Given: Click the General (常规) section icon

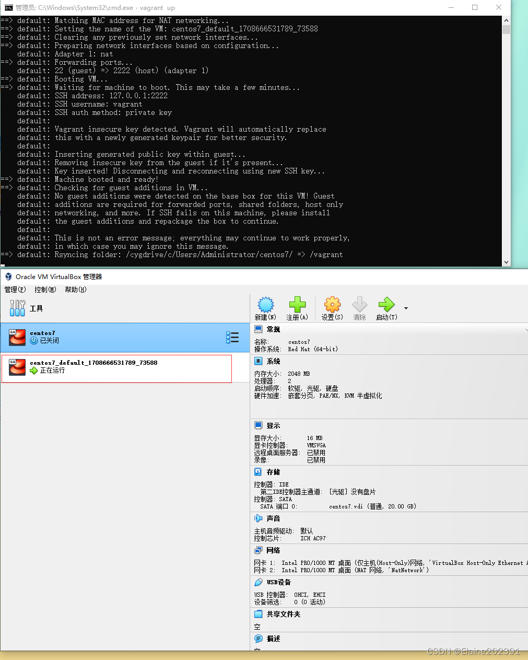Looking at the screenshot, I should [259, 329].
